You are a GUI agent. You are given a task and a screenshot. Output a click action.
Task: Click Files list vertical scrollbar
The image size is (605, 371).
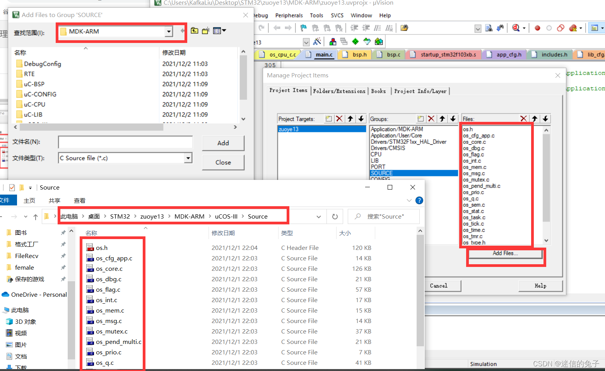[x=546, y=186]
